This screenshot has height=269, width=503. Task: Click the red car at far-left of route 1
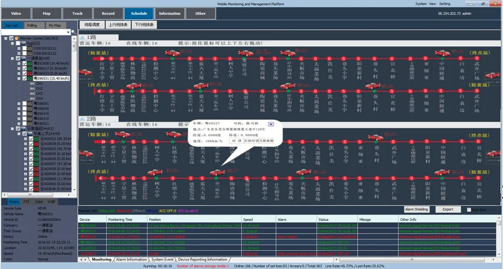tap(85, 73)
